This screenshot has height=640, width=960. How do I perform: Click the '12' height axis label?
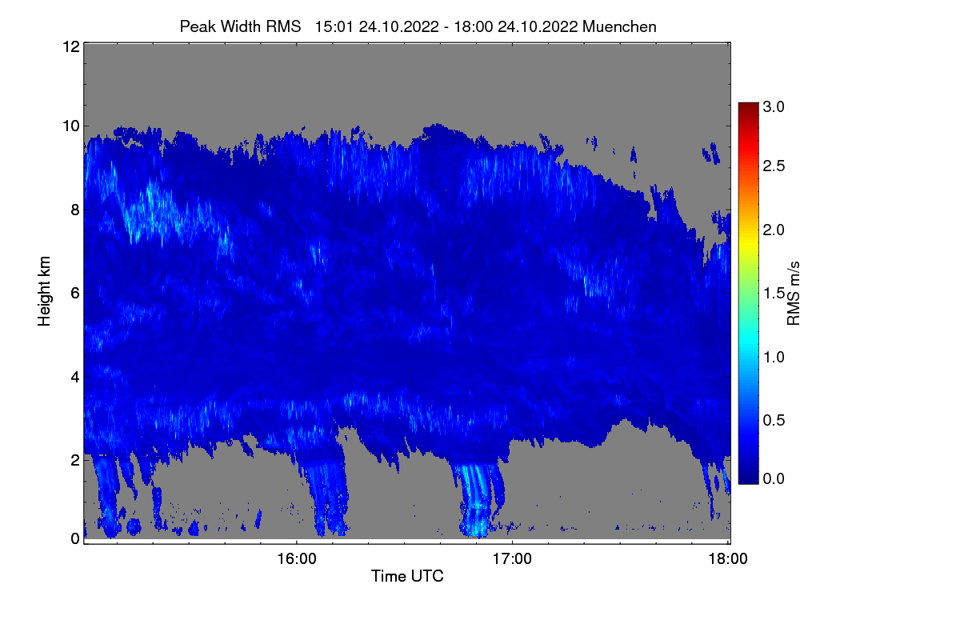70,46
